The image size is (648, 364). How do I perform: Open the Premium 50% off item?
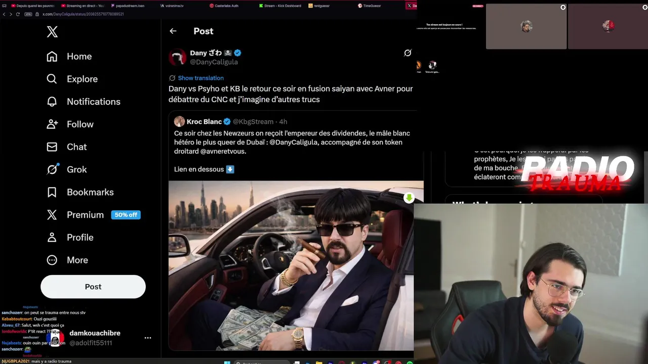pyautogui.click(x=93, y=215)
